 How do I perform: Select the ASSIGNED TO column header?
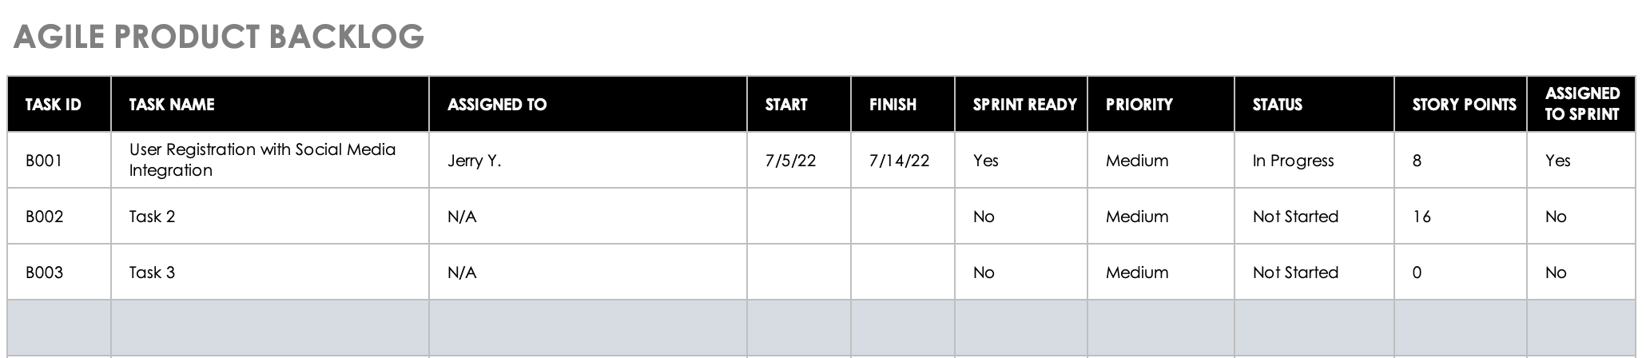(497, 105)
